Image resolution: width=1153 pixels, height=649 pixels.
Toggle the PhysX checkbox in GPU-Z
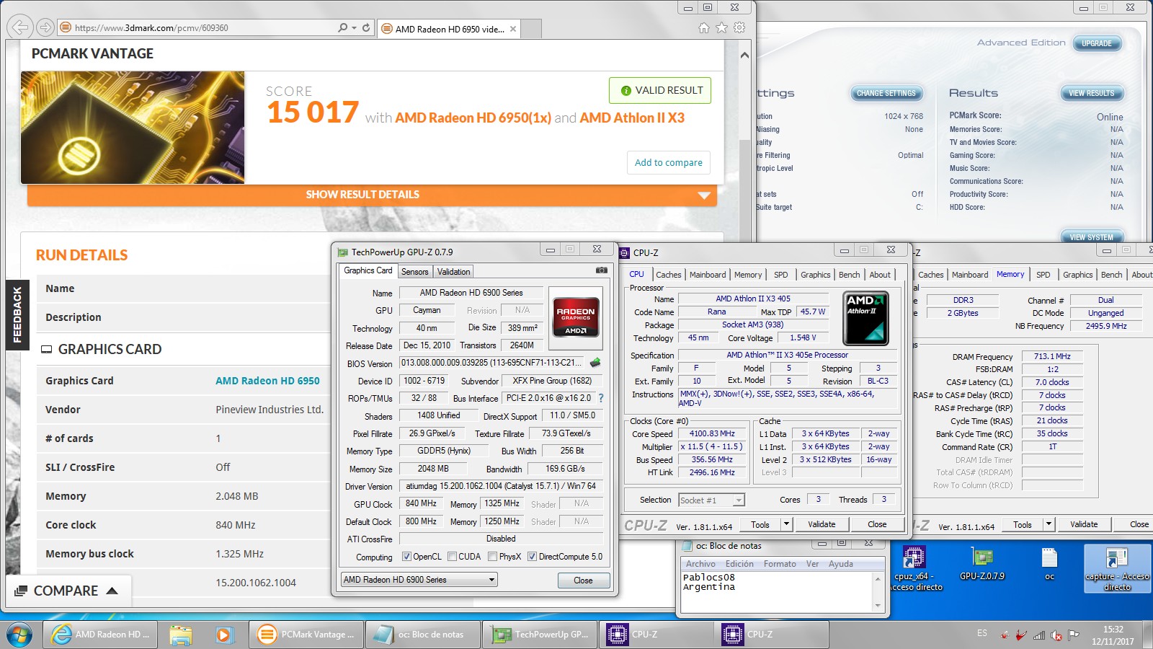click(x=492, y=557)
